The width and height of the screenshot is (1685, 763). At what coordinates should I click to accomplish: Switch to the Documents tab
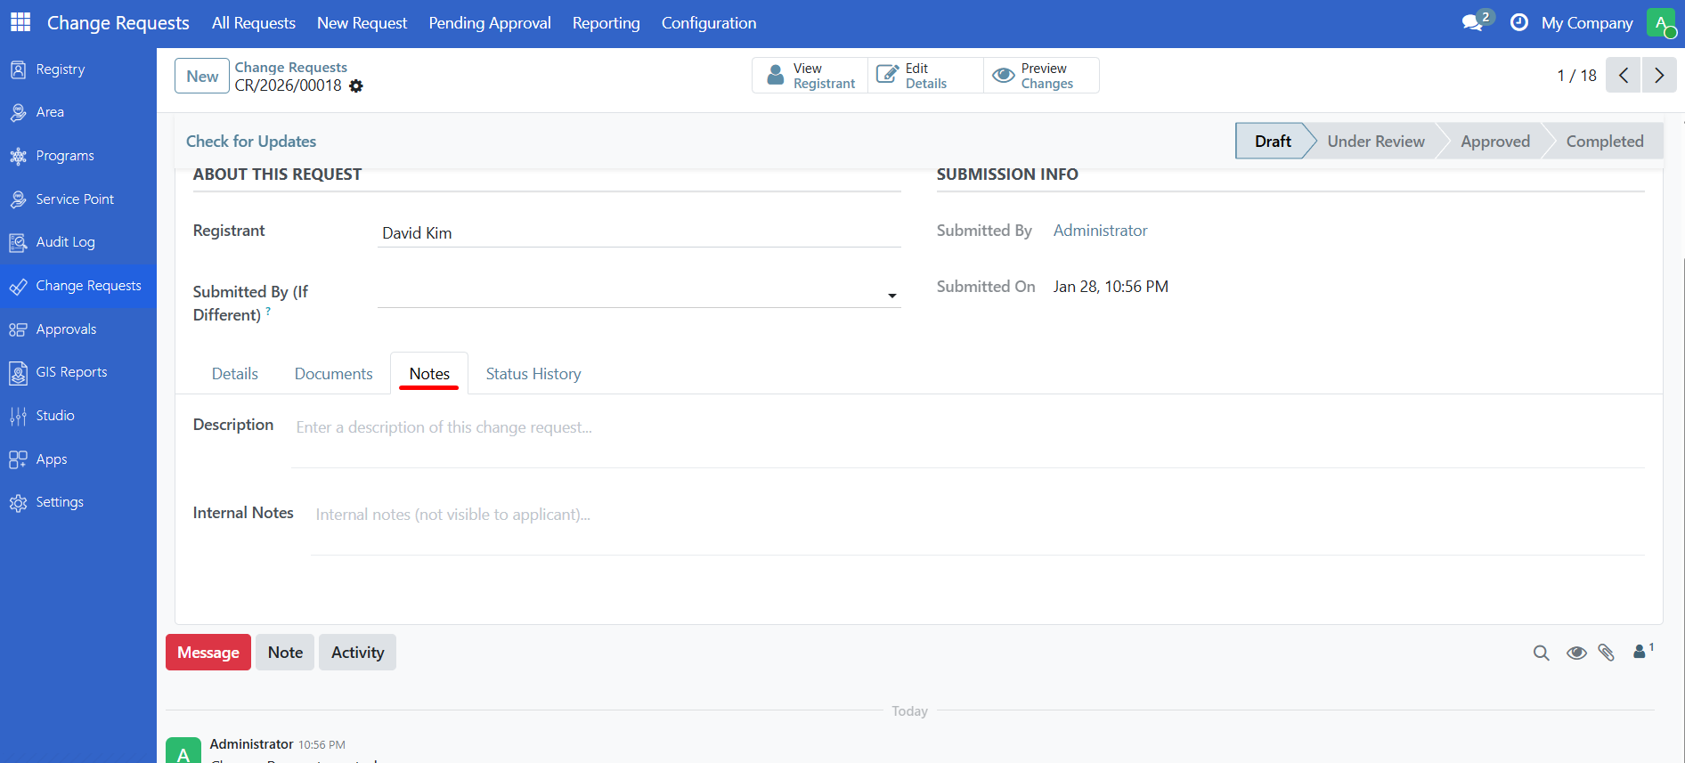(333, 374)
